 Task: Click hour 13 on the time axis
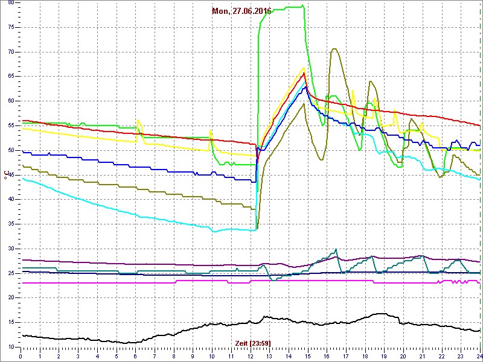click(x=269, y=356)
